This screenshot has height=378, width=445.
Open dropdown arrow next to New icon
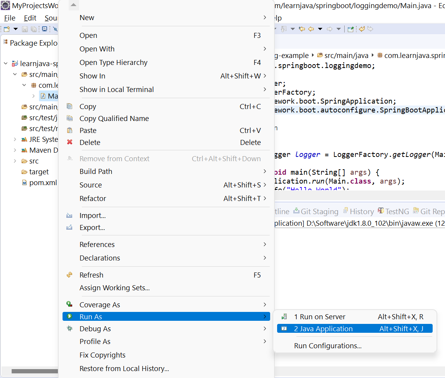pos(15,29)
